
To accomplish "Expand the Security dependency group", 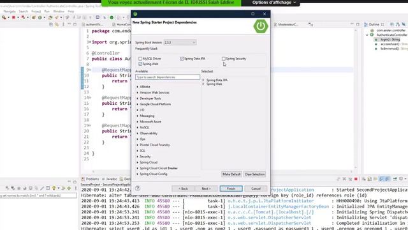I will 138,157.
